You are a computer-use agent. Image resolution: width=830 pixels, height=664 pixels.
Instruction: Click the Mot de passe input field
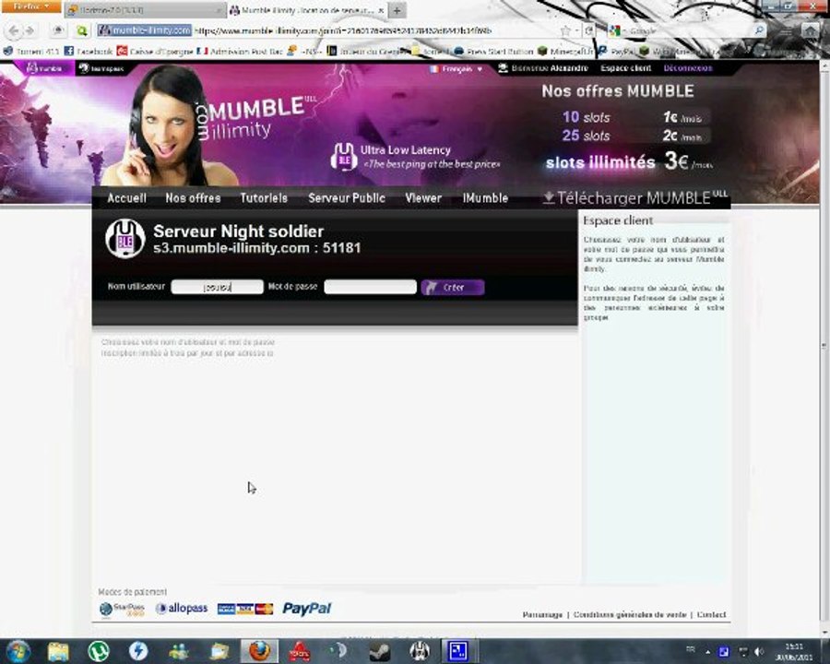(x=370, y=287)
